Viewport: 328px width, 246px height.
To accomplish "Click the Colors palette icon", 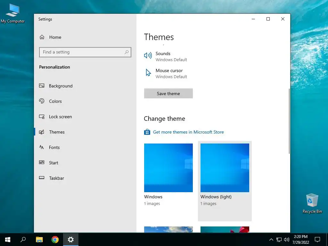I will 42,101.
